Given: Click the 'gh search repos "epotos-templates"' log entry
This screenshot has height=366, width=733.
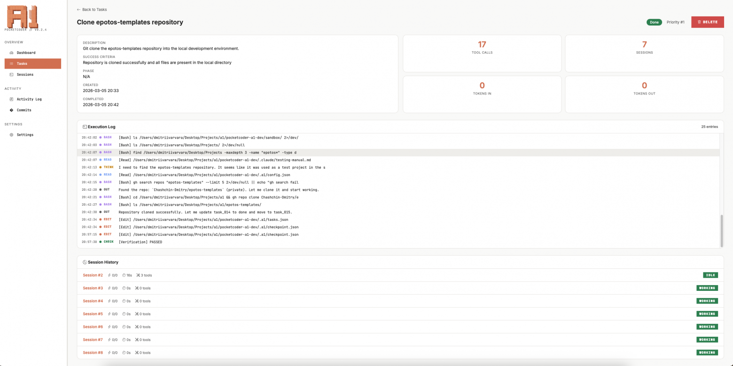Looking at the screenshot, I should [x=398, y=182].
